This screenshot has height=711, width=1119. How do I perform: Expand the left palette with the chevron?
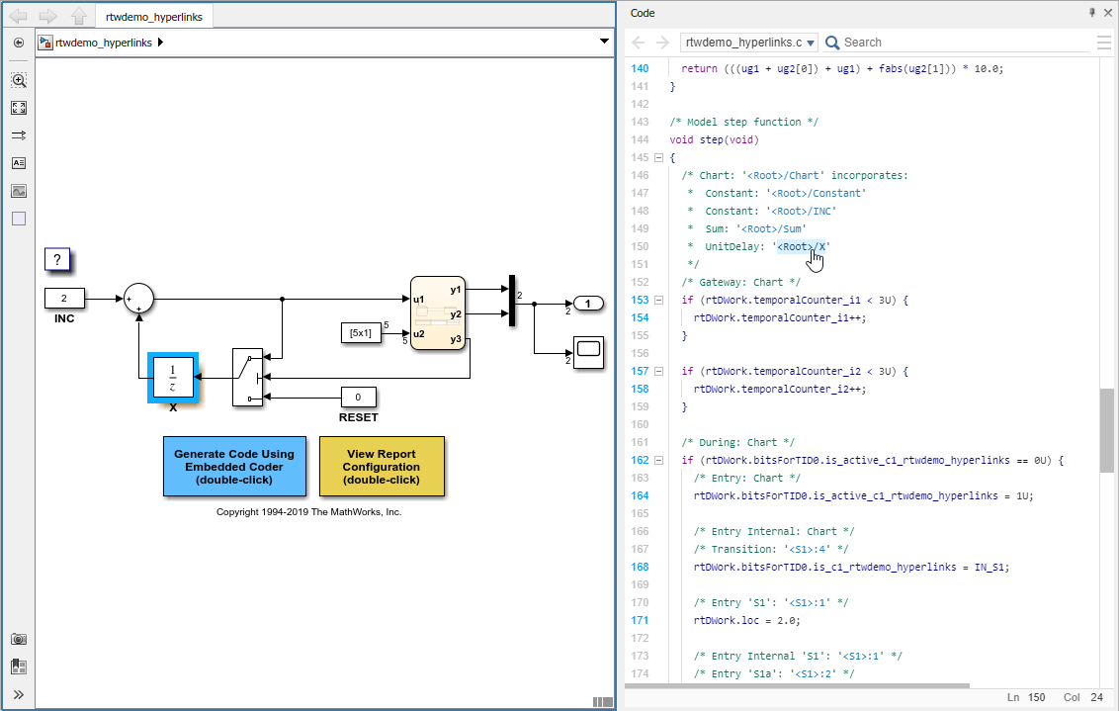tap(18, 694)
